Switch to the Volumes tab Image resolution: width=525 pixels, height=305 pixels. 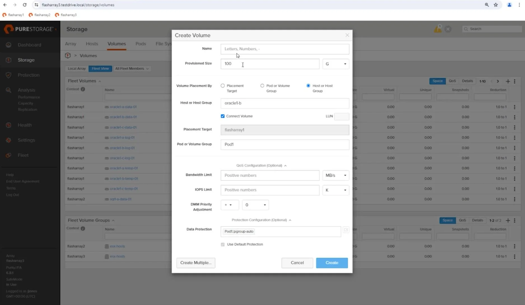click(x=117, y=44)
